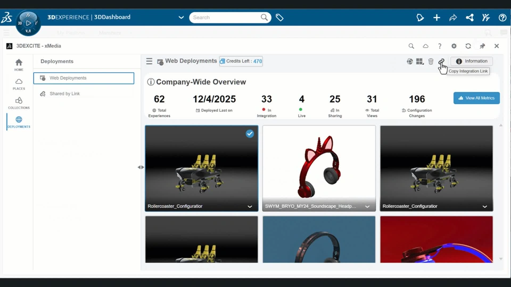Image resolution: width=511 pixels, height=287 pixels.
Task: Click the trash delete icon
Action: [431, 62]
